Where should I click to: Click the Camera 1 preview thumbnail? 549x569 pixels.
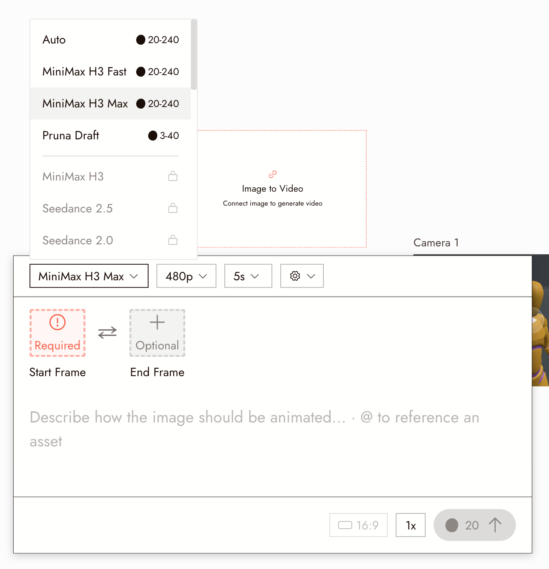pos(541,320)
